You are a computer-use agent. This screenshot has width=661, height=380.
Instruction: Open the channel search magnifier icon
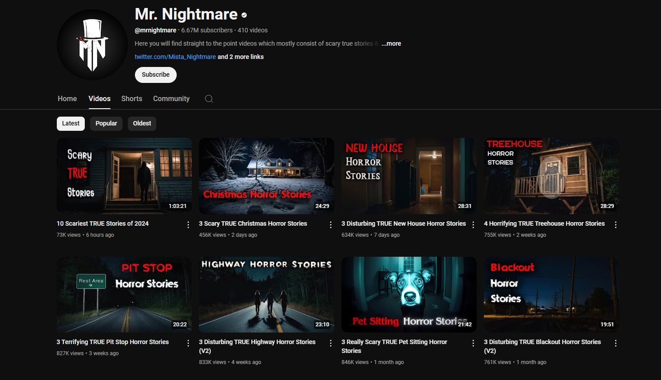(209, 99)
